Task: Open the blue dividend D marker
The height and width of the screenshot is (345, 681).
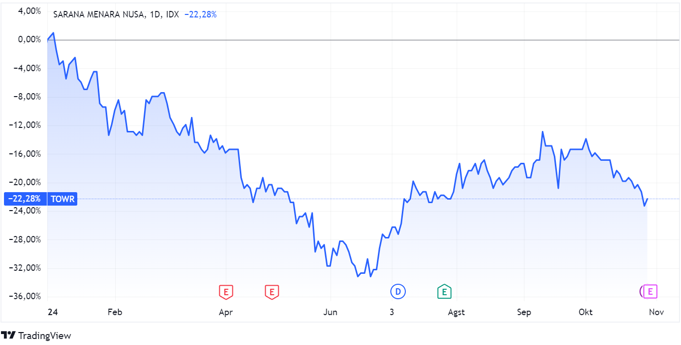Action: tap(398, 291)
